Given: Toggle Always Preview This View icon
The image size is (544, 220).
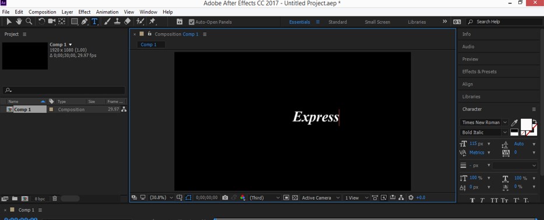Looking at the screenshot, I should pyautogui.click(x=134, y=197).
